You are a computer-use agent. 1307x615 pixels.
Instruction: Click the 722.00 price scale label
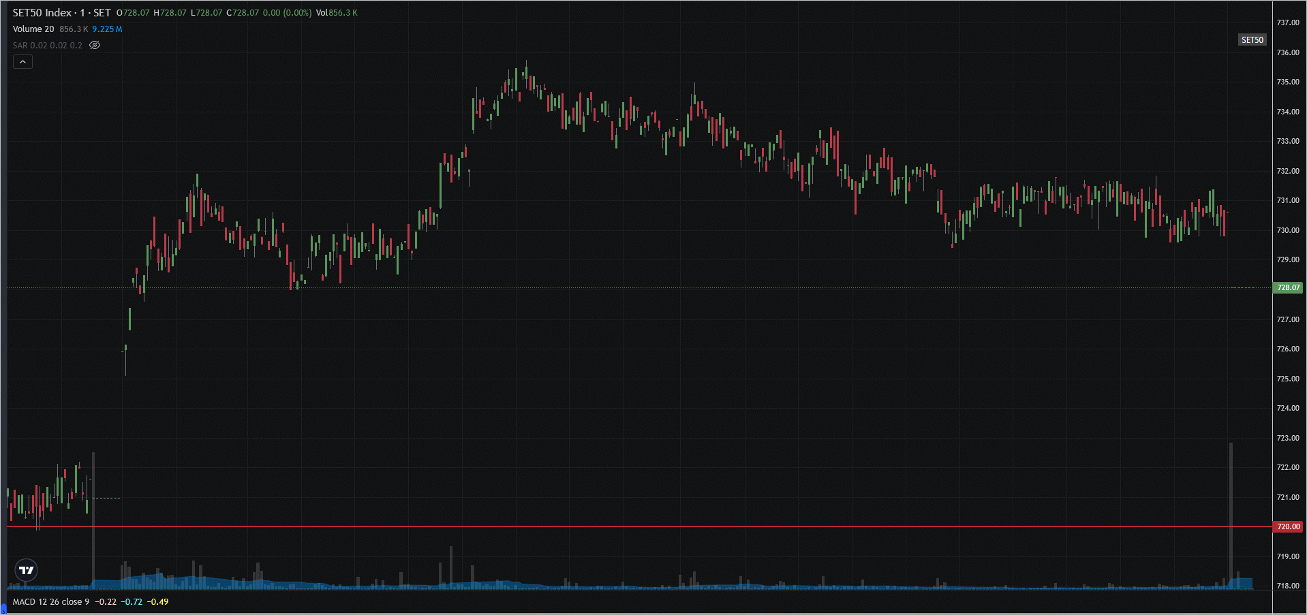tap(1288, 467)
